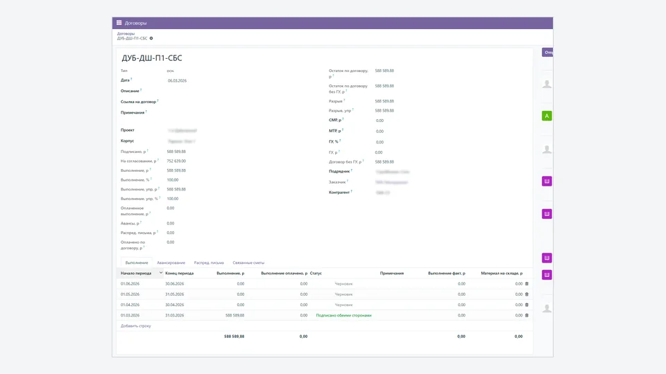
Task: Show help tooltip for Контрагент field
Action: click(x=352, y=191)
